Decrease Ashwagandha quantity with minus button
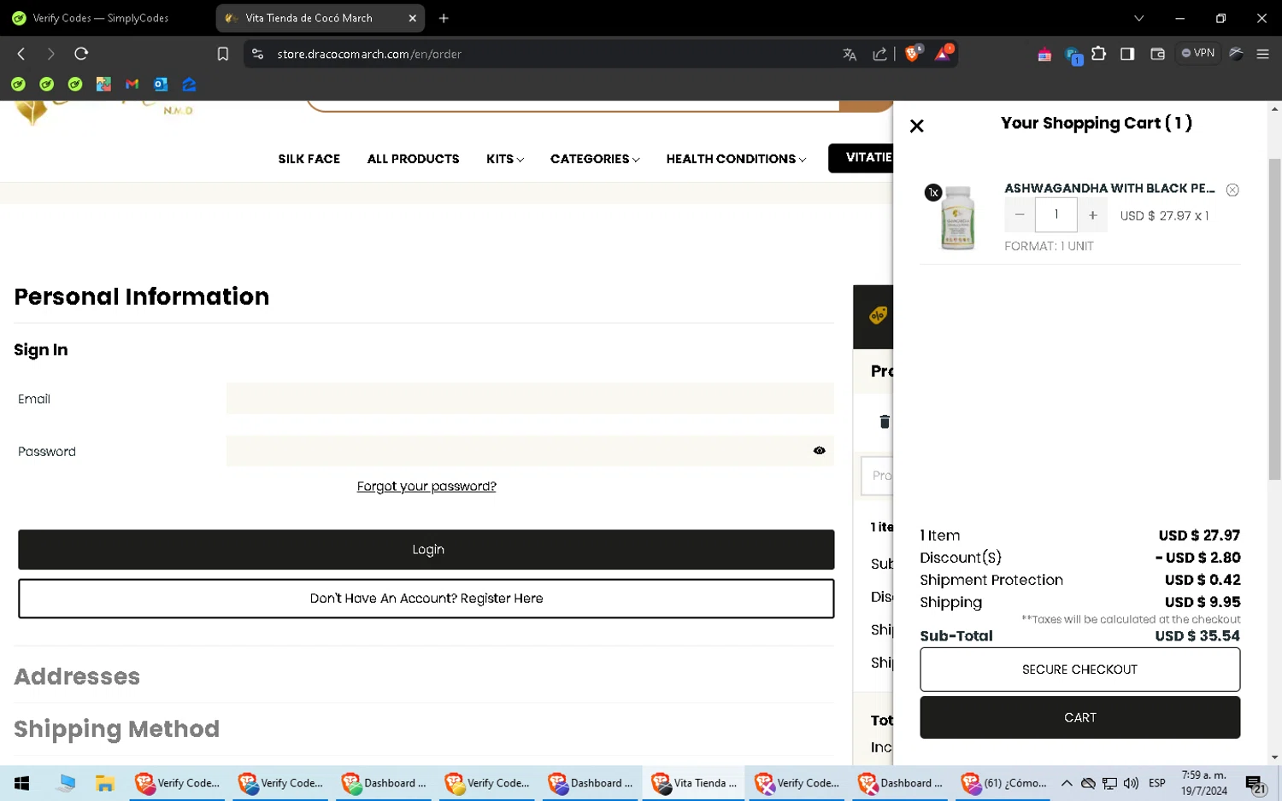This screenshot has height=801, width=1282. pyautogui.click(x=1020, y=215)
